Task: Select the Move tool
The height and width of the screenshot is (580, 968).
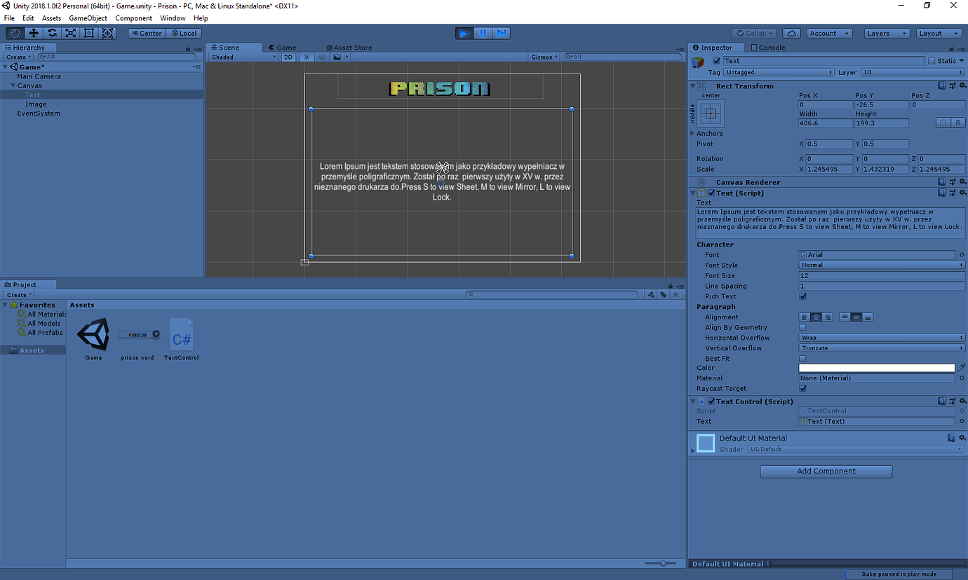Action: [34, 33]
